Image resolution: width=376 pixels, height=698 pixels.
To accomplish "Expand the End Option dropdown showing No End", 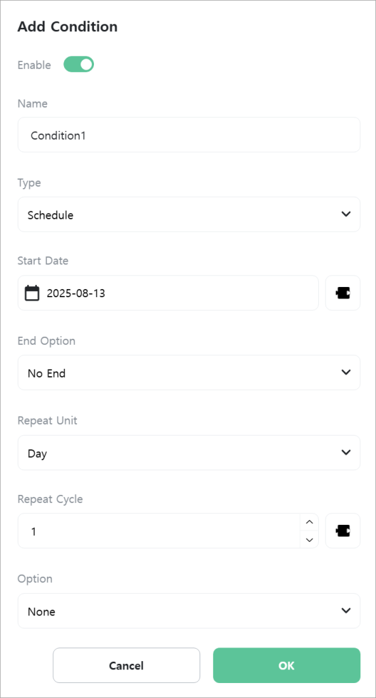I will click(x=189, y=373).
